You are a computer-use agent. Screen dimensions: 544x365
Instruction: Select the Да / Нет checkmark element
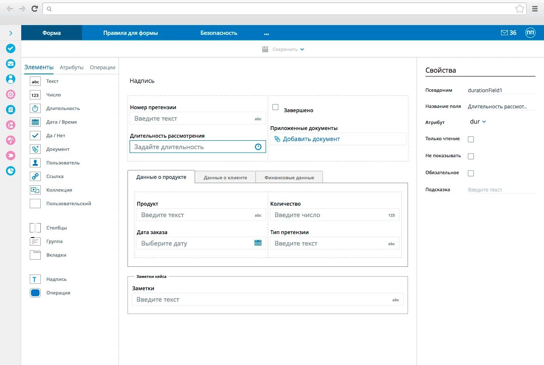tap(35, 136)
